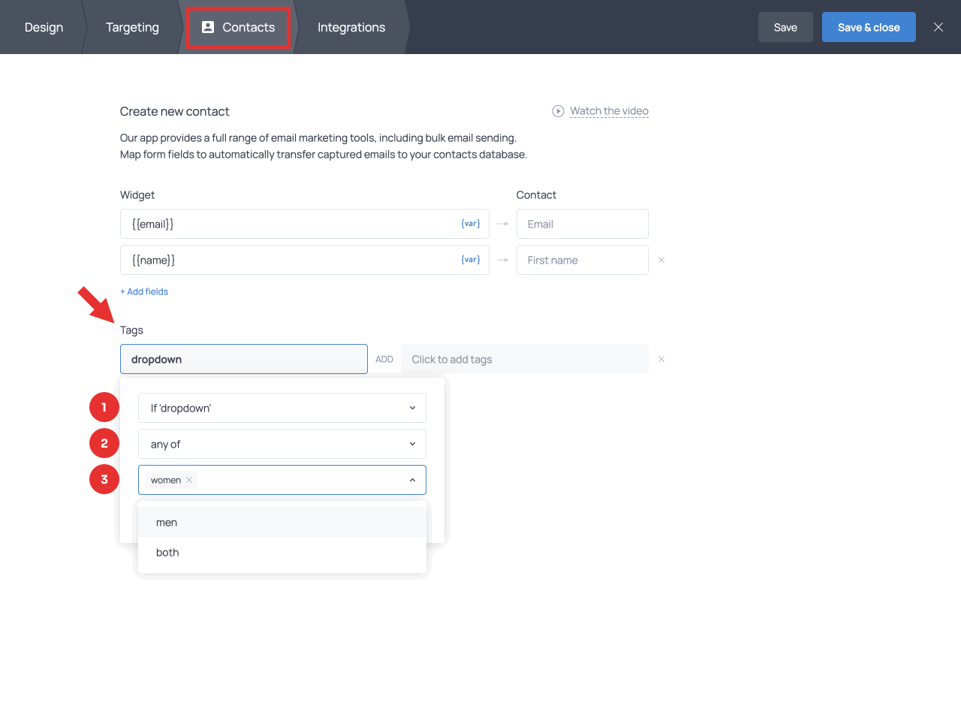
Task: Click the play icon beside Watch the video
Action: click(558, 110)
